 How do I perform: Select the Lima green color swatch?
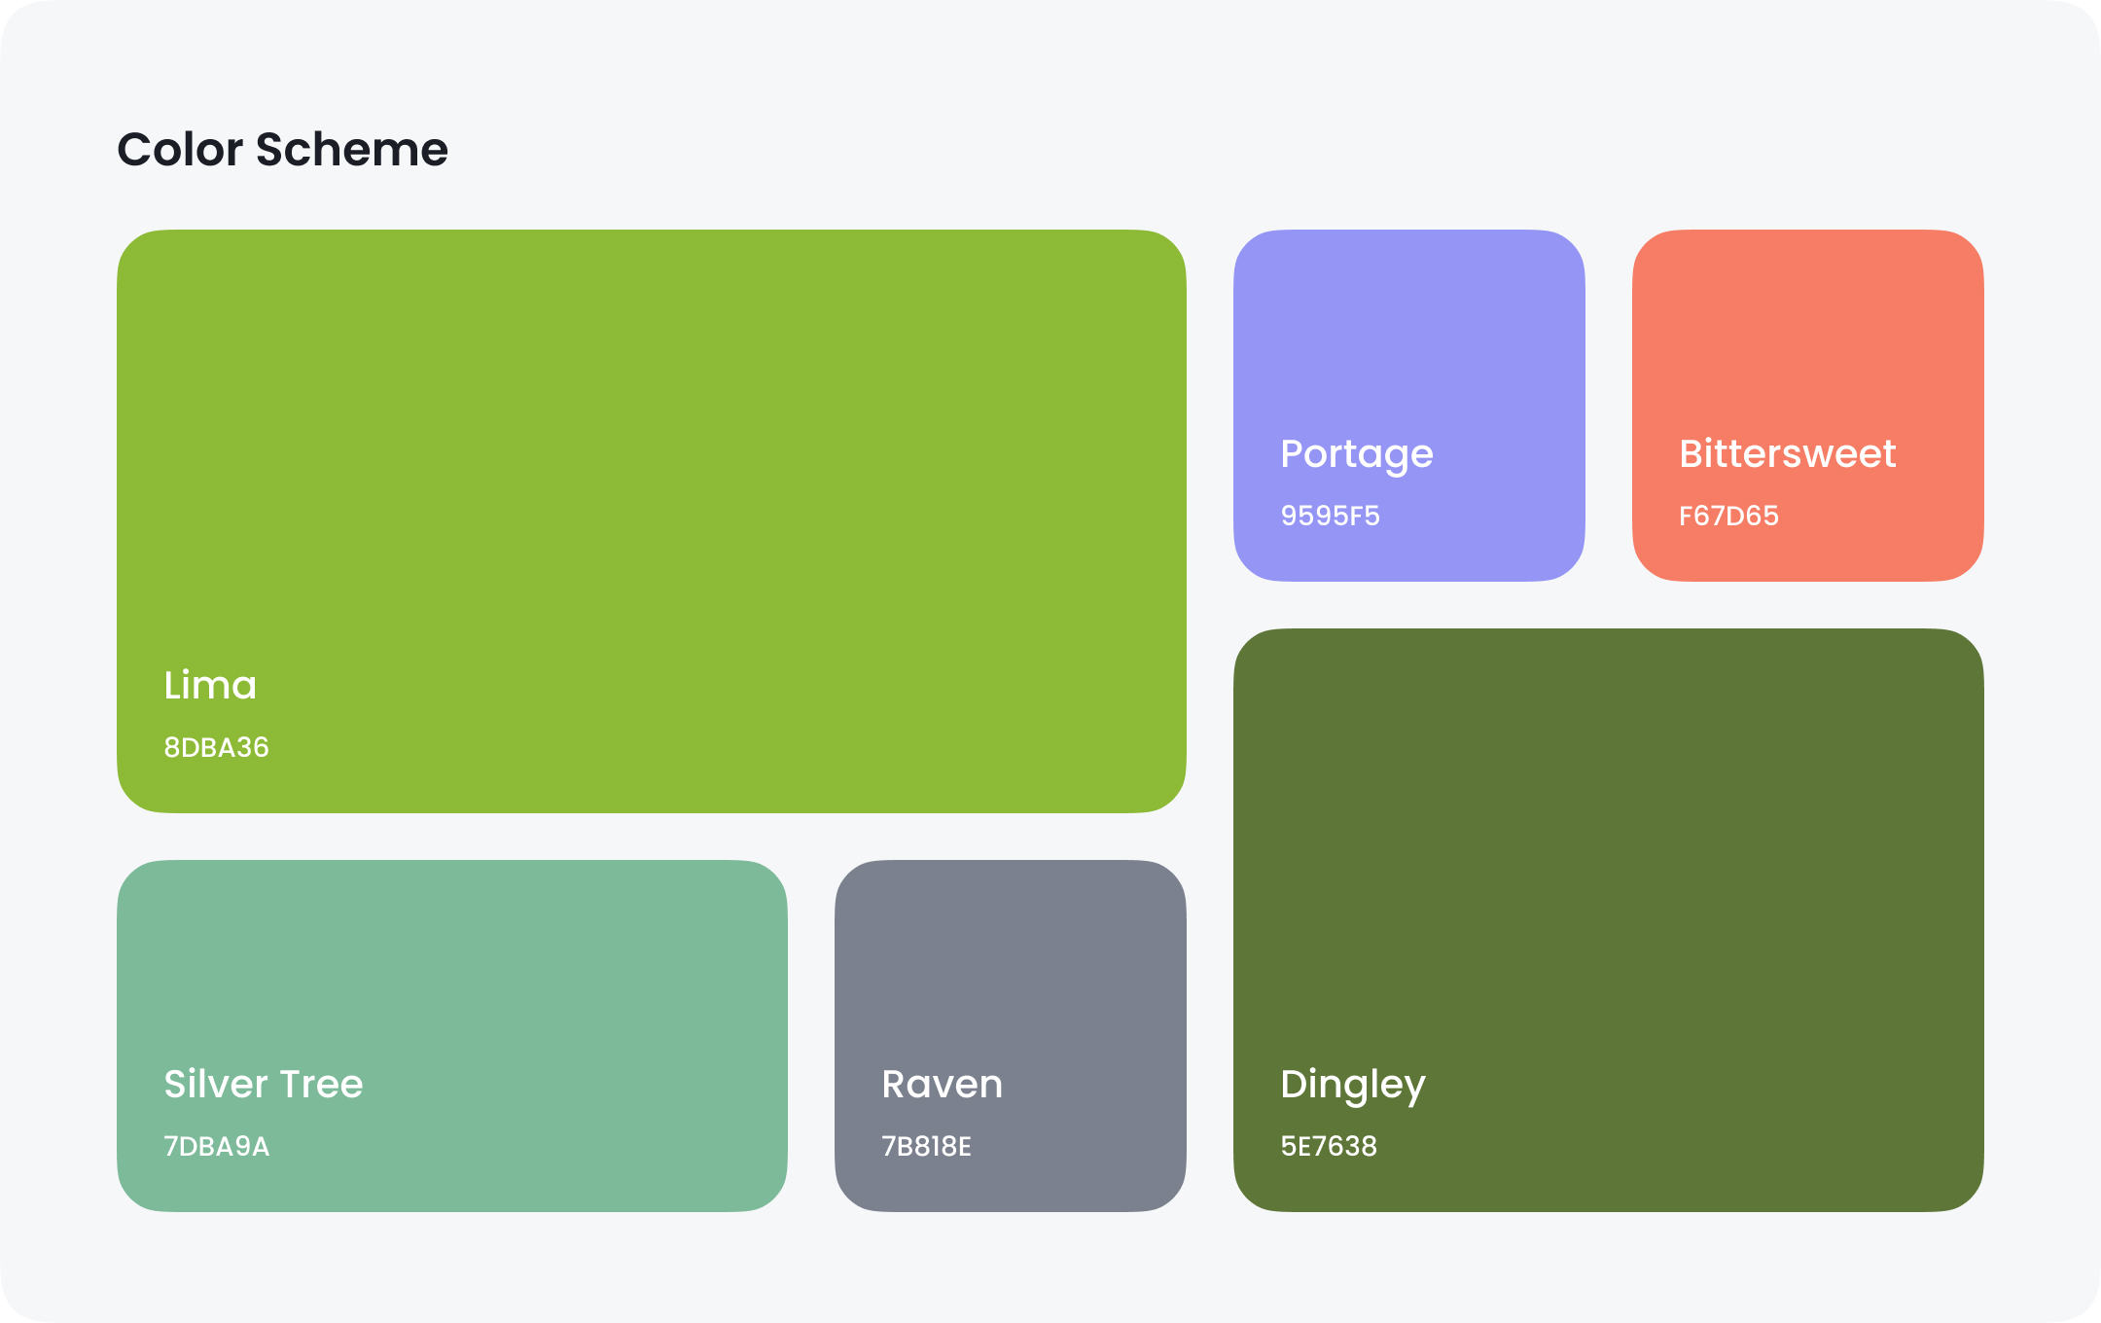point(651,521)
